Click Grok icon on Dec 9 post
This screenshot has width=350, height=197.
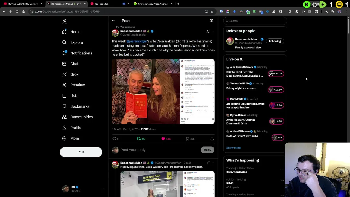pyautogui.click(x=208, y=163)
